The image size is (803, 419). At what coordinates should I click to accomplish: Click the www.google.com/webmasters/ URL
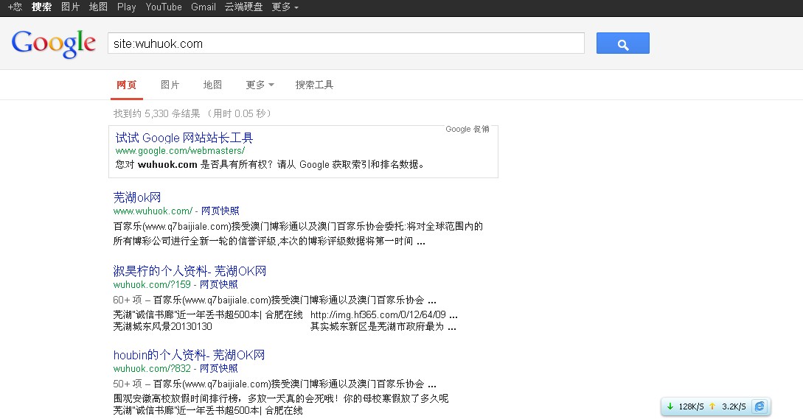click(180, 151)
